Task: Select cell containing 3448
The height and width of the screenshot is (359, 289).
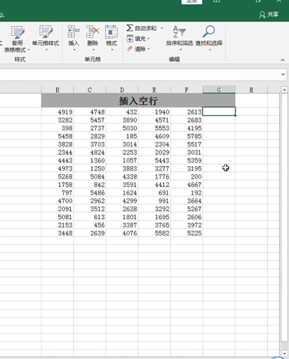Action: click(x=58, y=233)
